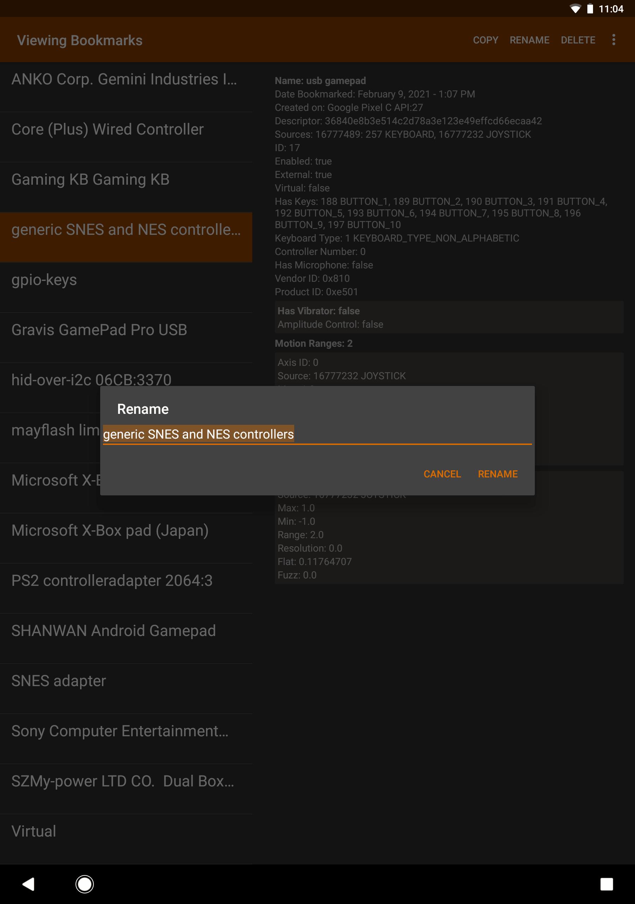Tap the battery status icon
This screenshot has height=904, width=635.
tap(590, 9)
